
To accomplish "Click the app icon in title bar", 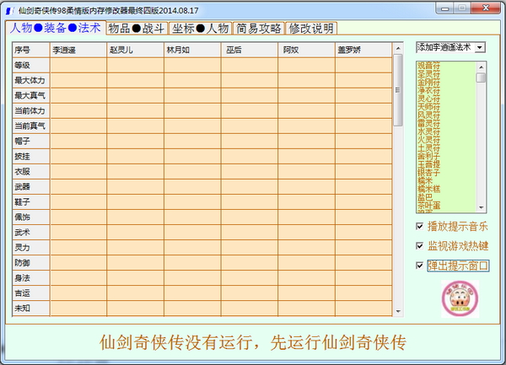I will coord(9,8).
